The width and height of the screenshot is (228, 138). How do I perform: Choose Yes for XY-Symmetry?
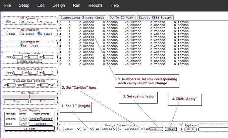tap(32, 45)
